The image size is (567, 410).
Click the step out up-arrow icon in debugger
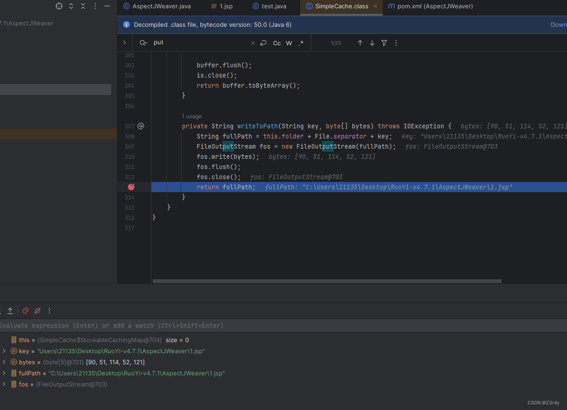(x=10, y=311)
